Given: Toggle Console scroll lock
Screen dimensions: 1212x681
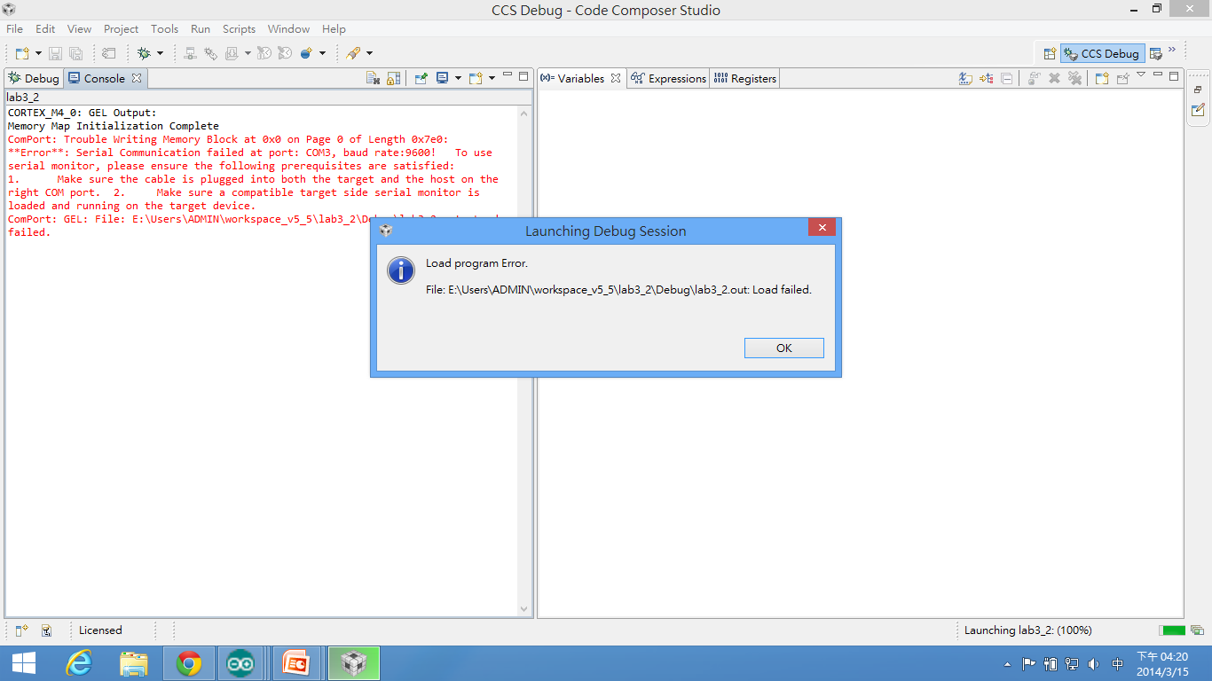Looking at the screenshot, I should pyautogui.click(x=394, y=78).
